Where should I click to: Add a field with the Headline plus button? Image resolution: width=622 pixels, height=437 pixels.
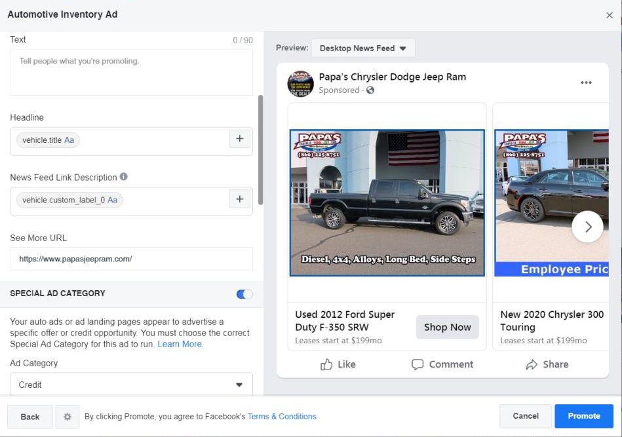240,139
